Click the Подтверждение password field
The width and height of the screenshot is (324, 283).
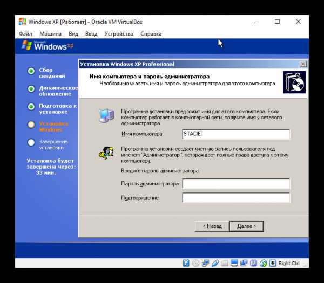point(236,198)
